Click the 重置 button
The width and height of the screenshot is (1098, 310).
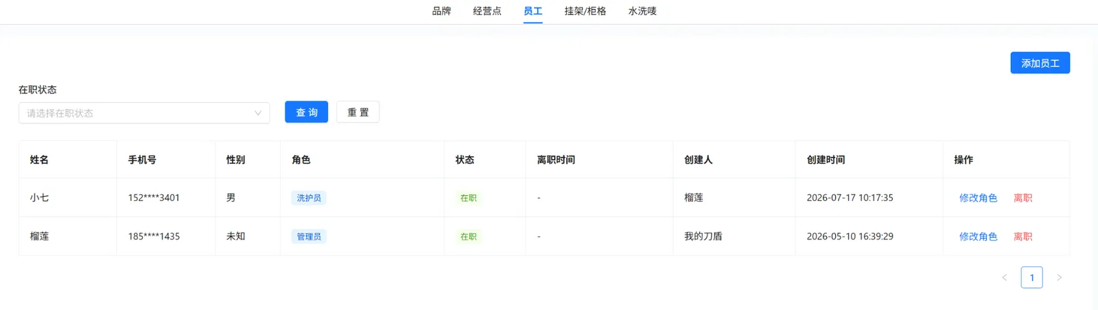tap(358, 112)
